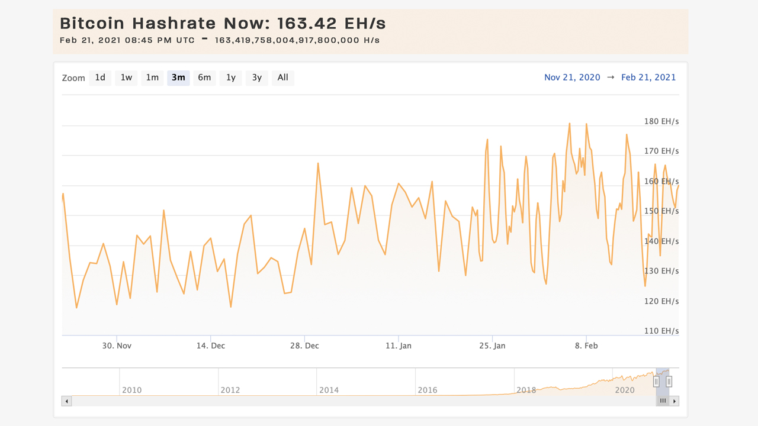Screen dimensions: 758x426
Task: Click the 180 EH/s axis label
Action: pos(661,121)
